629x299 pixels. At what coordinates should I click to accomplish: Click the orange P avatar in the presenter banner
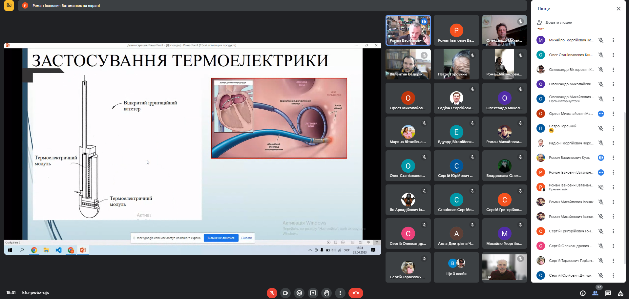tap(25, 6)
